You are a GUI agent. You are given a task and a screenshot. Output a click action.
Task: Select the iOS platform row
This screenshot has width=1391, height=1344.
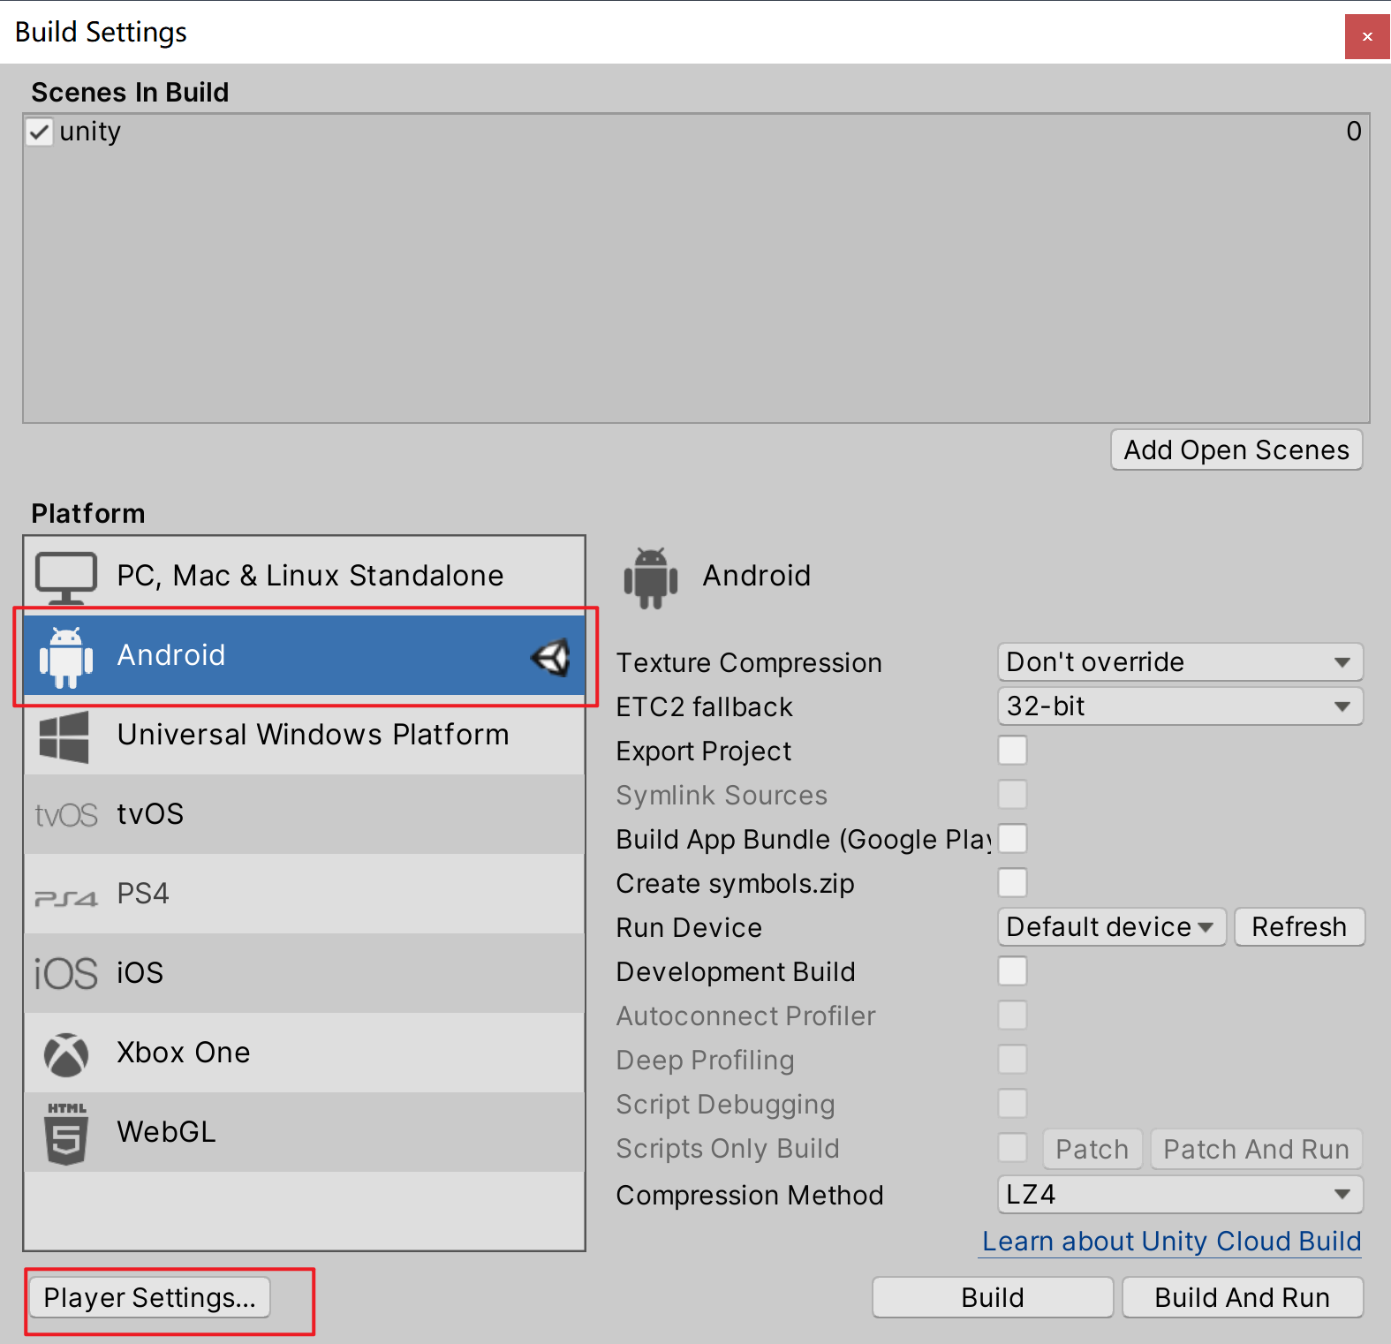305,973
